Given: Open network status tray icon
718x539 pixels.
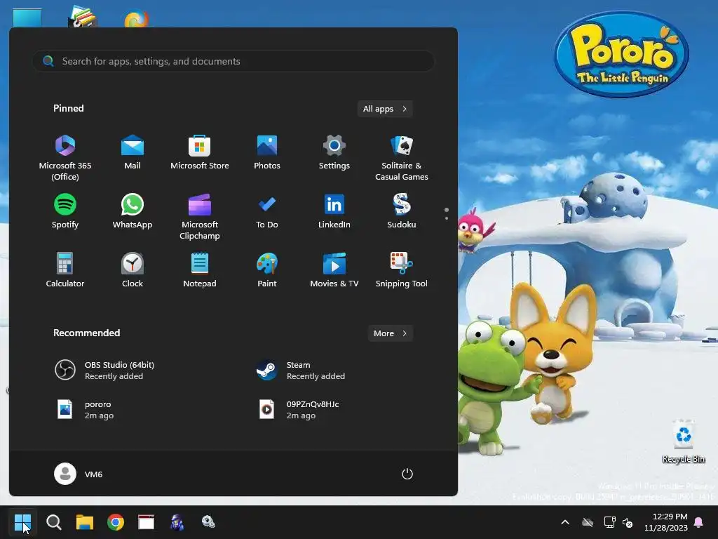Looking at the screenshot, I should 609,522.
